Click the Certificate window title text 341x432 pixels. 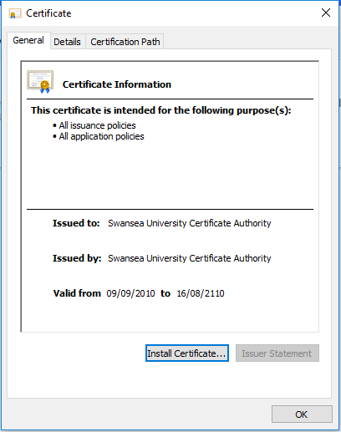click(x=48, y=13)
